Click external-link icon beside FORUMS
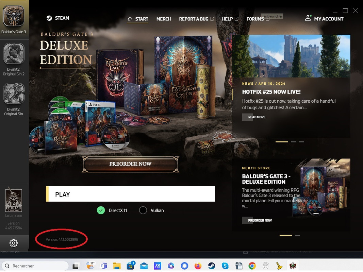 tap(267, 19)
